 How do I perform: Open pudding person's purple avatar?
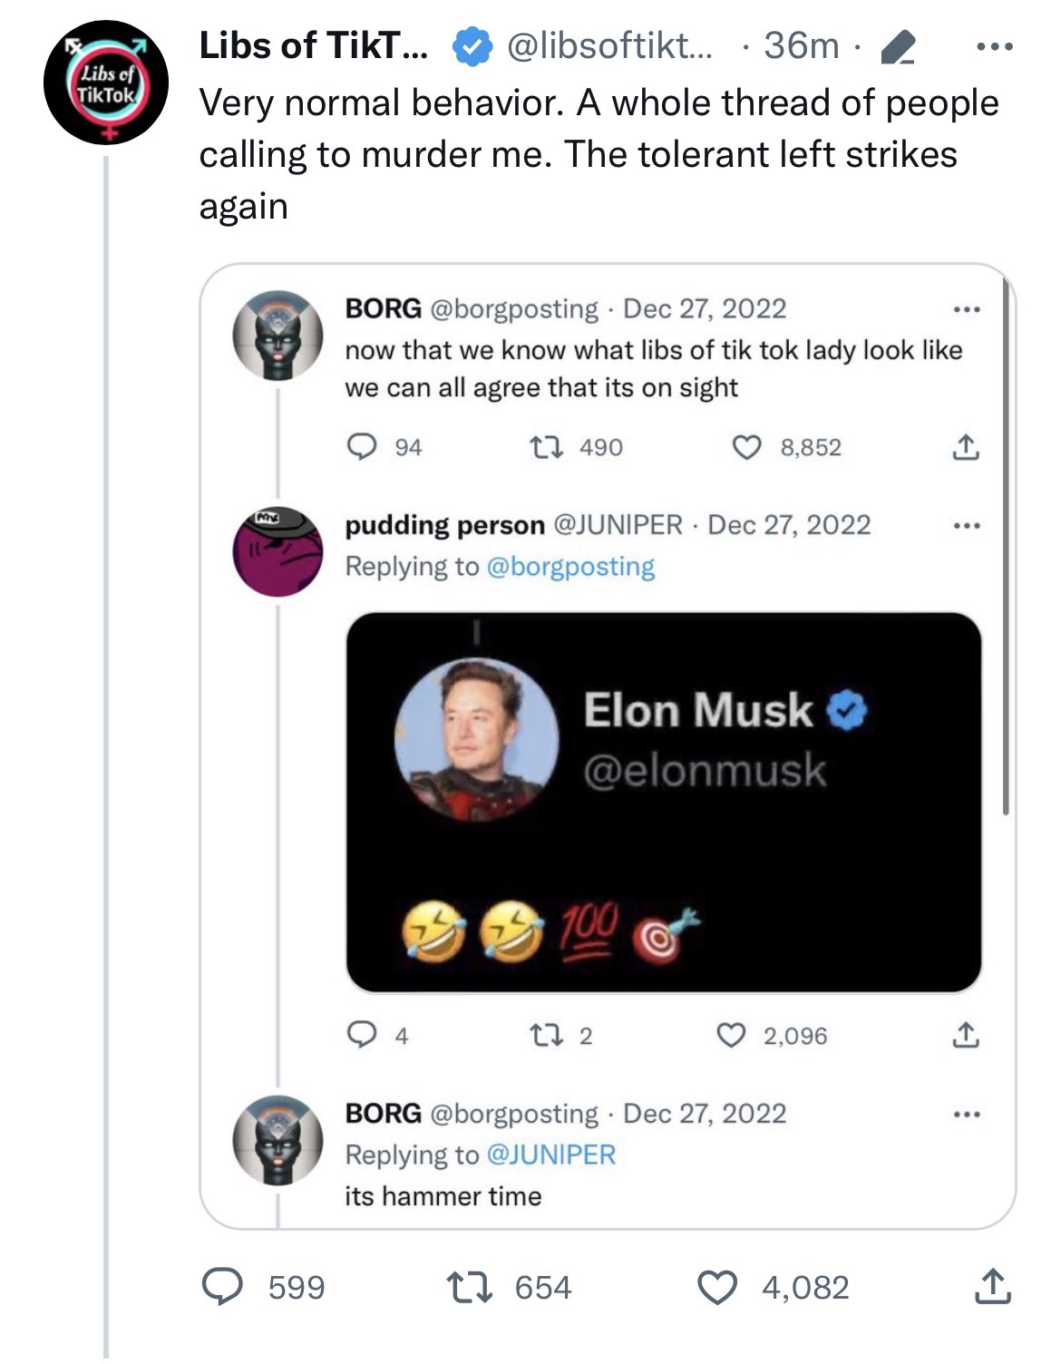point(277,551)
